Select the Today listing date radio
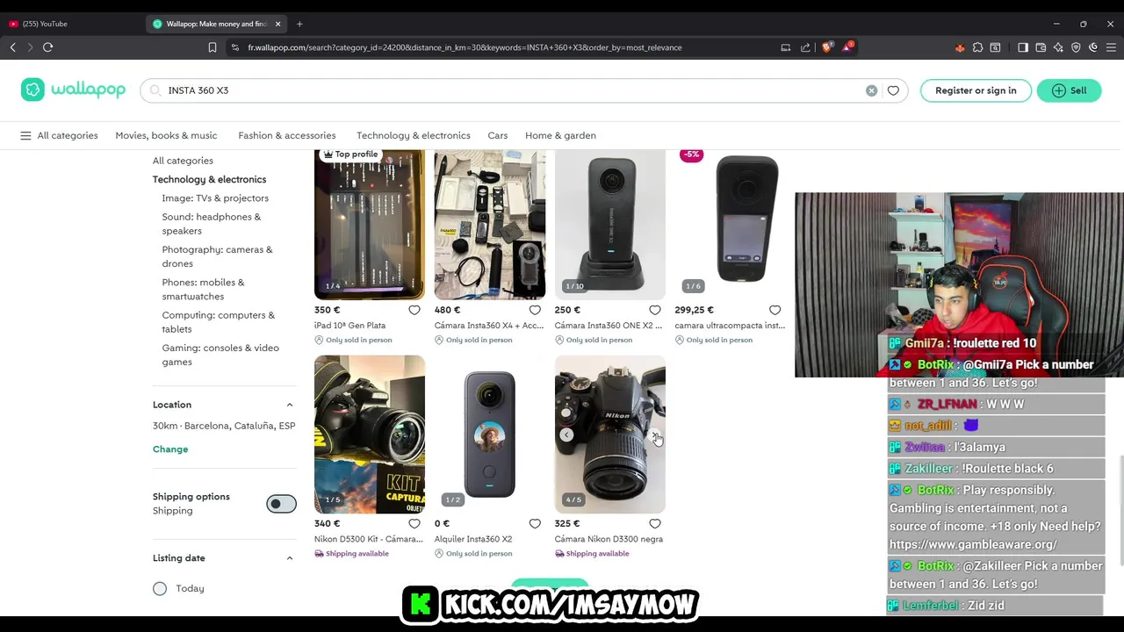 160,589
